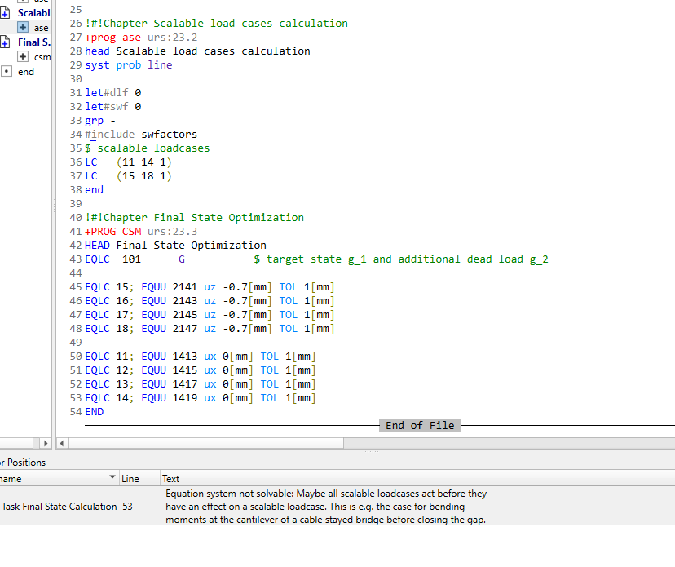The image size is (675, 567).
Task: Click 'EQLC 101 G' on line 43
Action: click(x=135, y=259)
